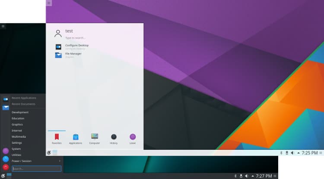This screenshot has height=179, width=324.
Task: Click the Search field in dark menu
Action: 37,169
